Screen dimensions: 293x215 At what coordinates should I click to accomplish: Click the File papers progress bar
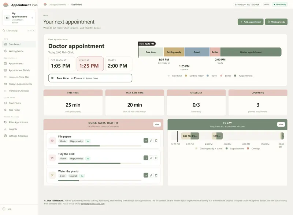(100, 146)
